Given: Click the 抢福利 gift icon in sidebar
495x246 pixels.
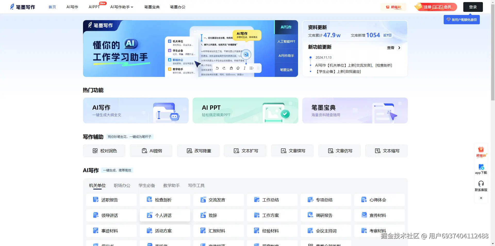Looking at the screenshot, I should tap(481, 152).
